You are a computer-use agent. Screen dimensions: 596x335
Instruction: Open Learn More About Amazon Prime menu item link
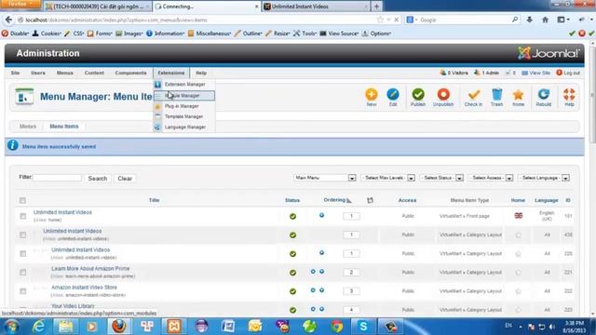(90, 269)
